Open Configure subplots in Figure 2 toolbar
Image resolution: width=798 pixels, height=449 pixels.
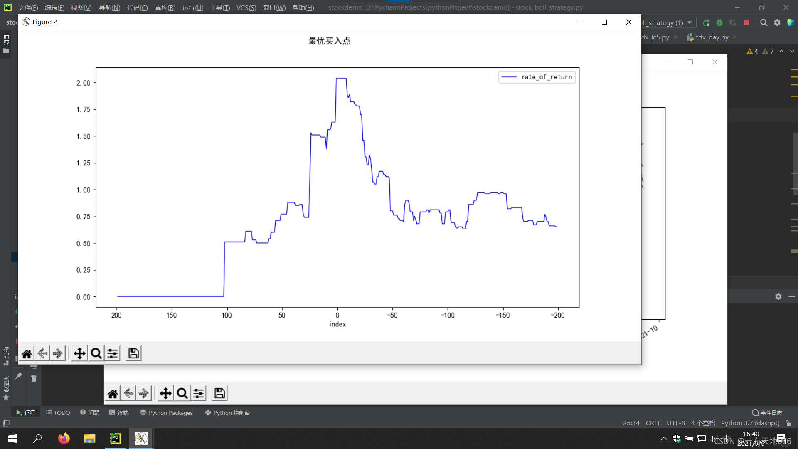click(112, 353)
